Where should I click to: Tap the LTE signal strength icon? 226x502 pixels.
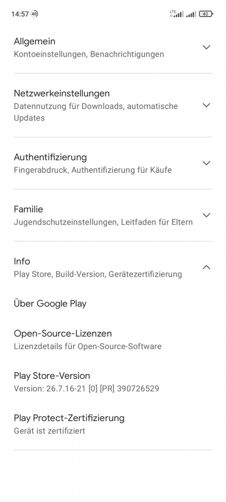[x=177, y=14]
